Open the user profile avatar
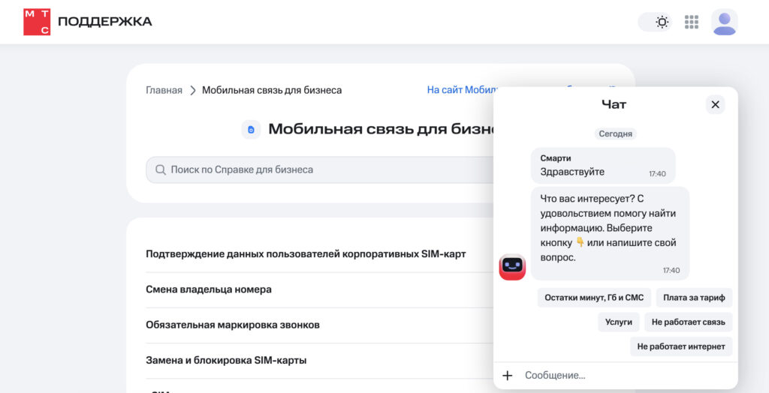Screen dimensions: 769x393 [725, 22]
